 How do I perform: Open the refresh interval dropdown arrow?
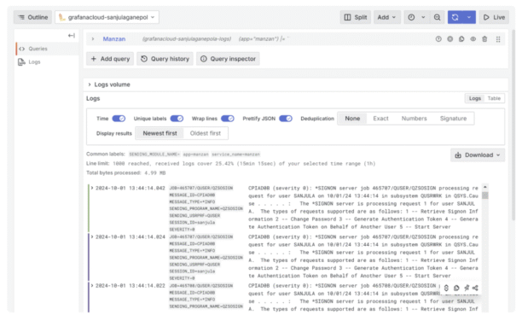(469, 17)
